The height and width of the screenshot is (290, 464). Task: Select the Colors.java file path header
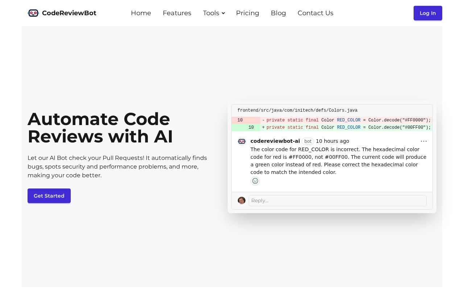click(297, 110)
